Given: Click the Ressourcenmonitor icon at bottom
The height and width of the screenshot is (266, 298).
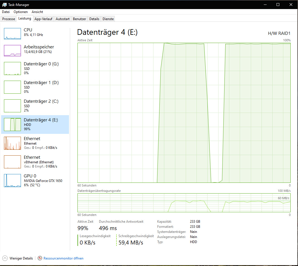Looking at the screenshot, I should click(x=40, y=258).
